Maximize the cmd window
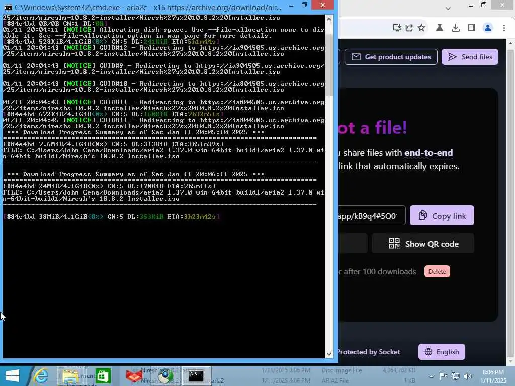Screen dimensions: 515x386 point(304,5)
